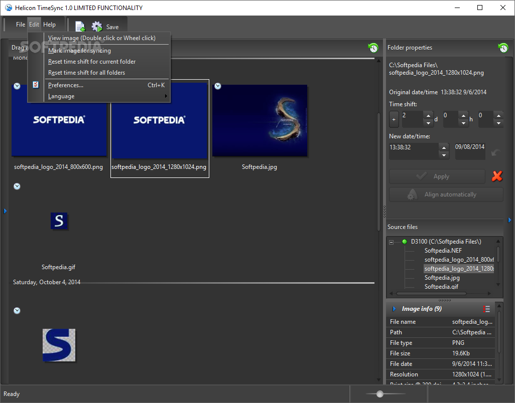
Task: Click the Apply button
Action: click(x=437, y=176)
